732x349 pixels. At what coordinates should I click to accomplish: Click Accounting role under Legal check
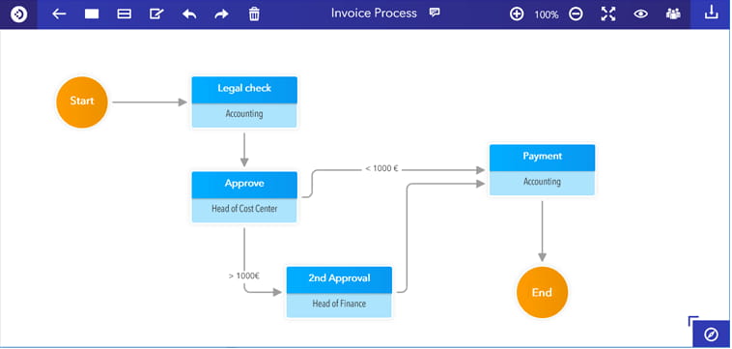(x=244, y=115)
